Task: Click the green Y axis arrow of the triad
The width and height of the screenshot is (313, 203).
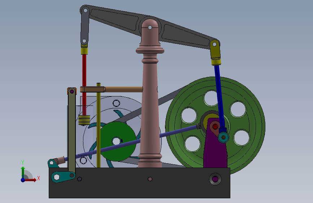Action: (x=23, y=172)
